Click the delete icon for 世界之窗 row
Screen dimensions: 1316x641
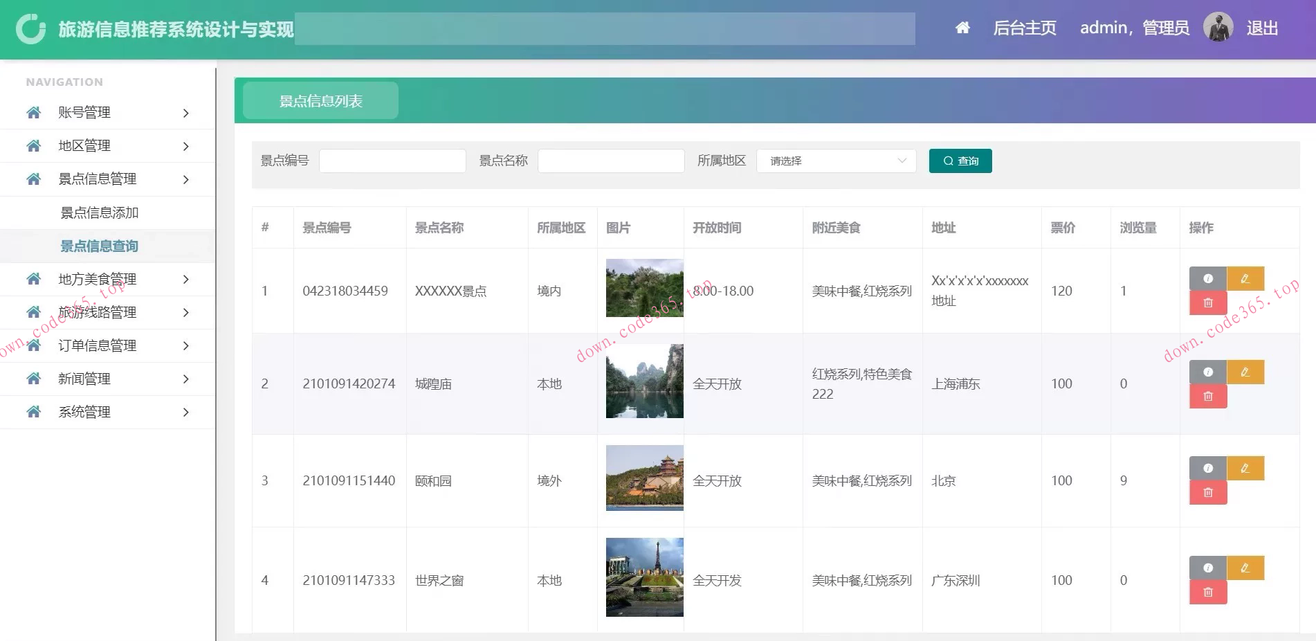point(1208,592)
